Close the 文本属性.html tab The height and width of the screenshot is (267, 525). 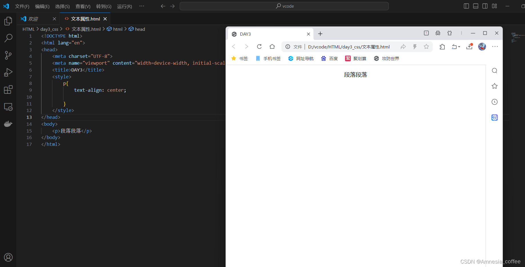[x=105, y=19]
